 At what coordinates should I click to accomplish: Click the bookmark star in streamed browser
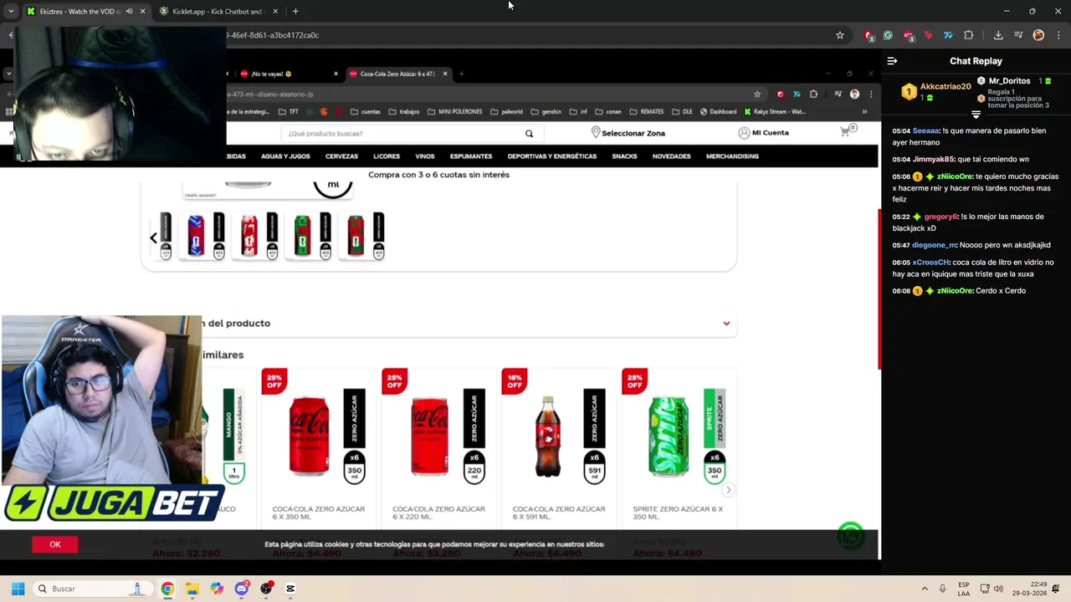pos(757,94)
